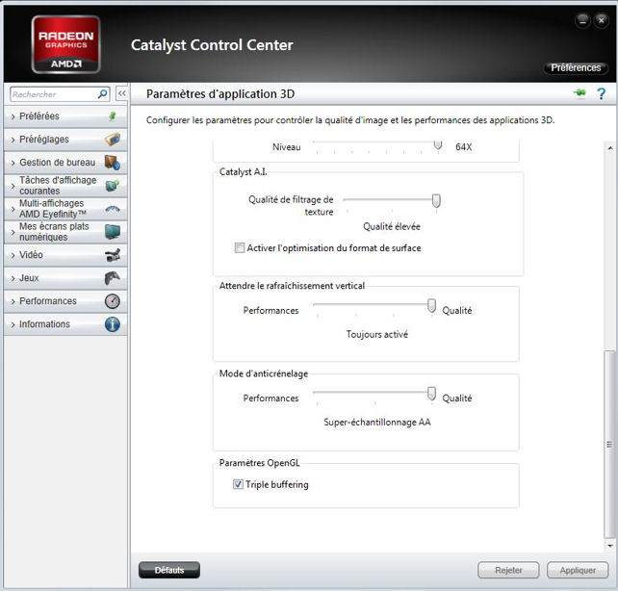Screen dimensions: 618x591
Task: Close the Catalyst Control Center window
Action: pos(601,20)
